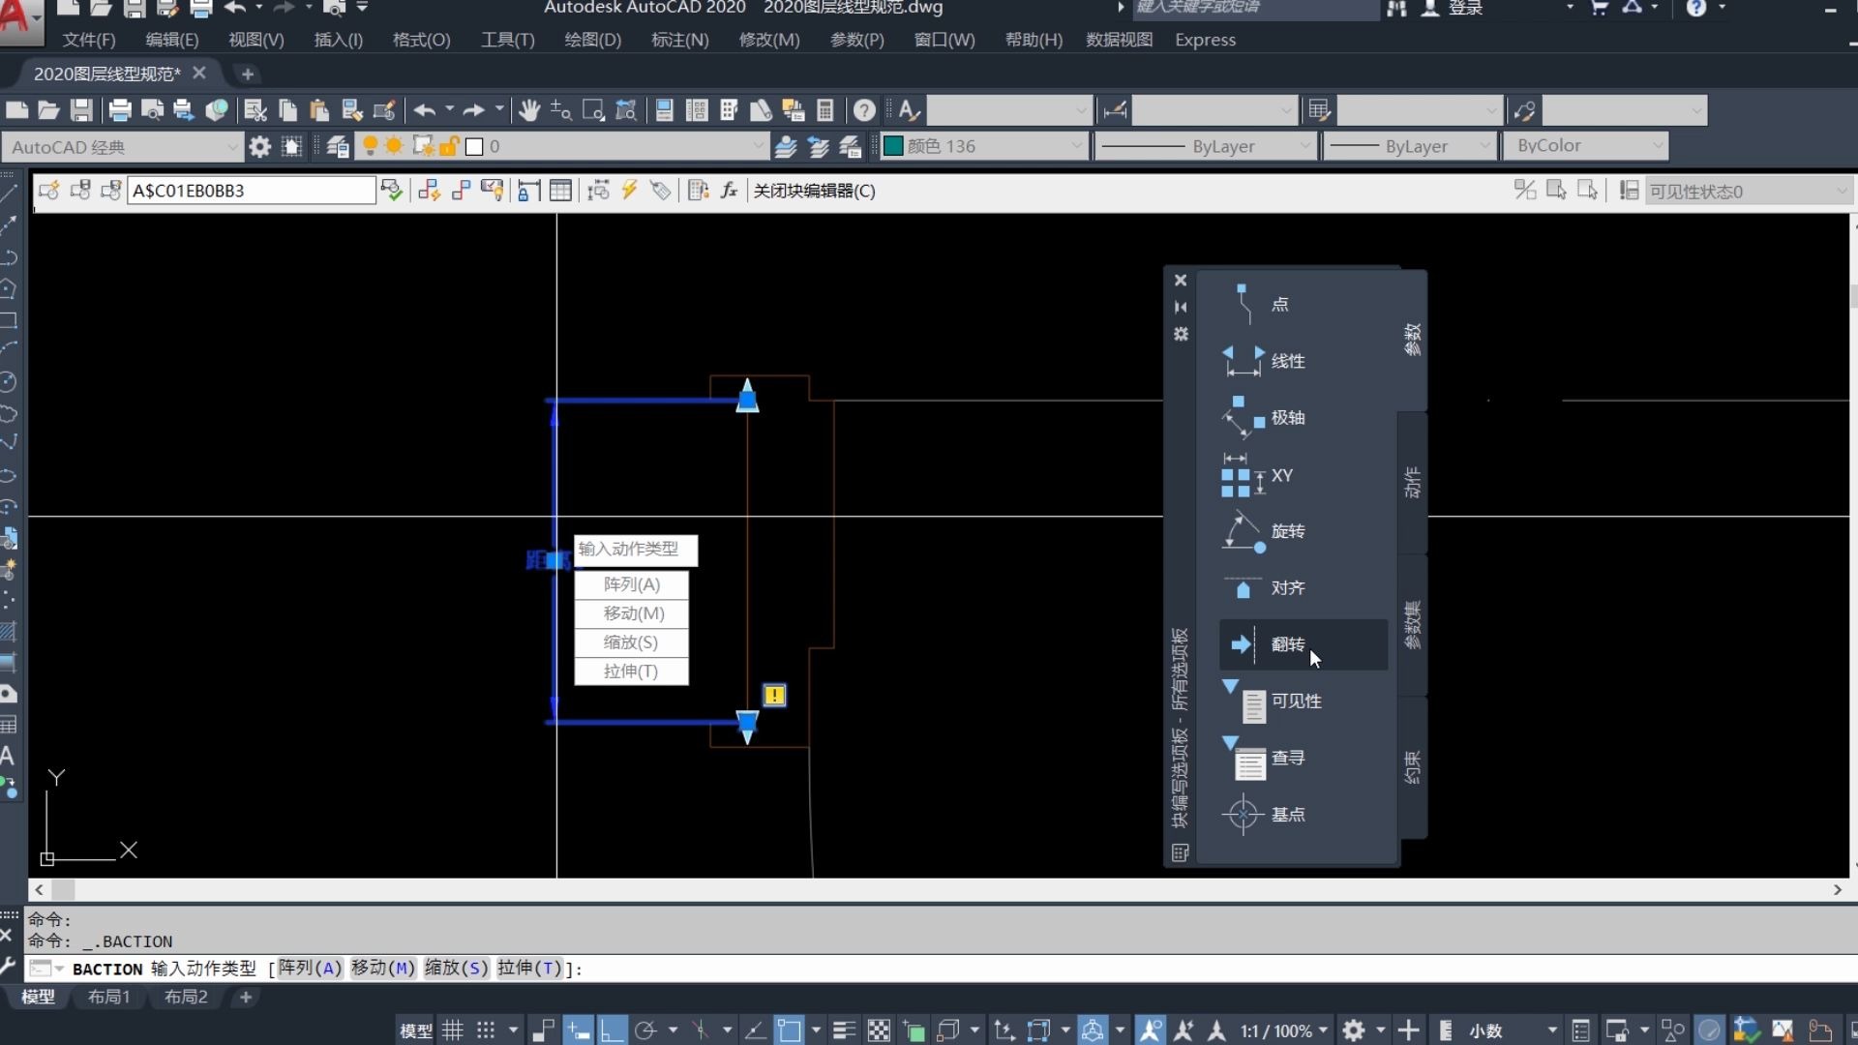The image size is (1858, 1045).
Task: Open the AutoCAD 经典 workspace dropdown
Action: (x=122, y=147)
